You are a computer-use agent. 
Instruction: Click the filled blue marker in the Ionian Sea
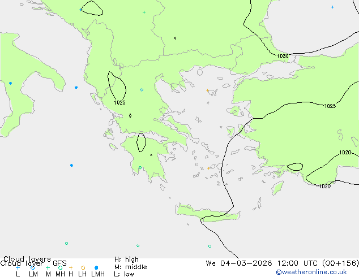click(72, 165)
